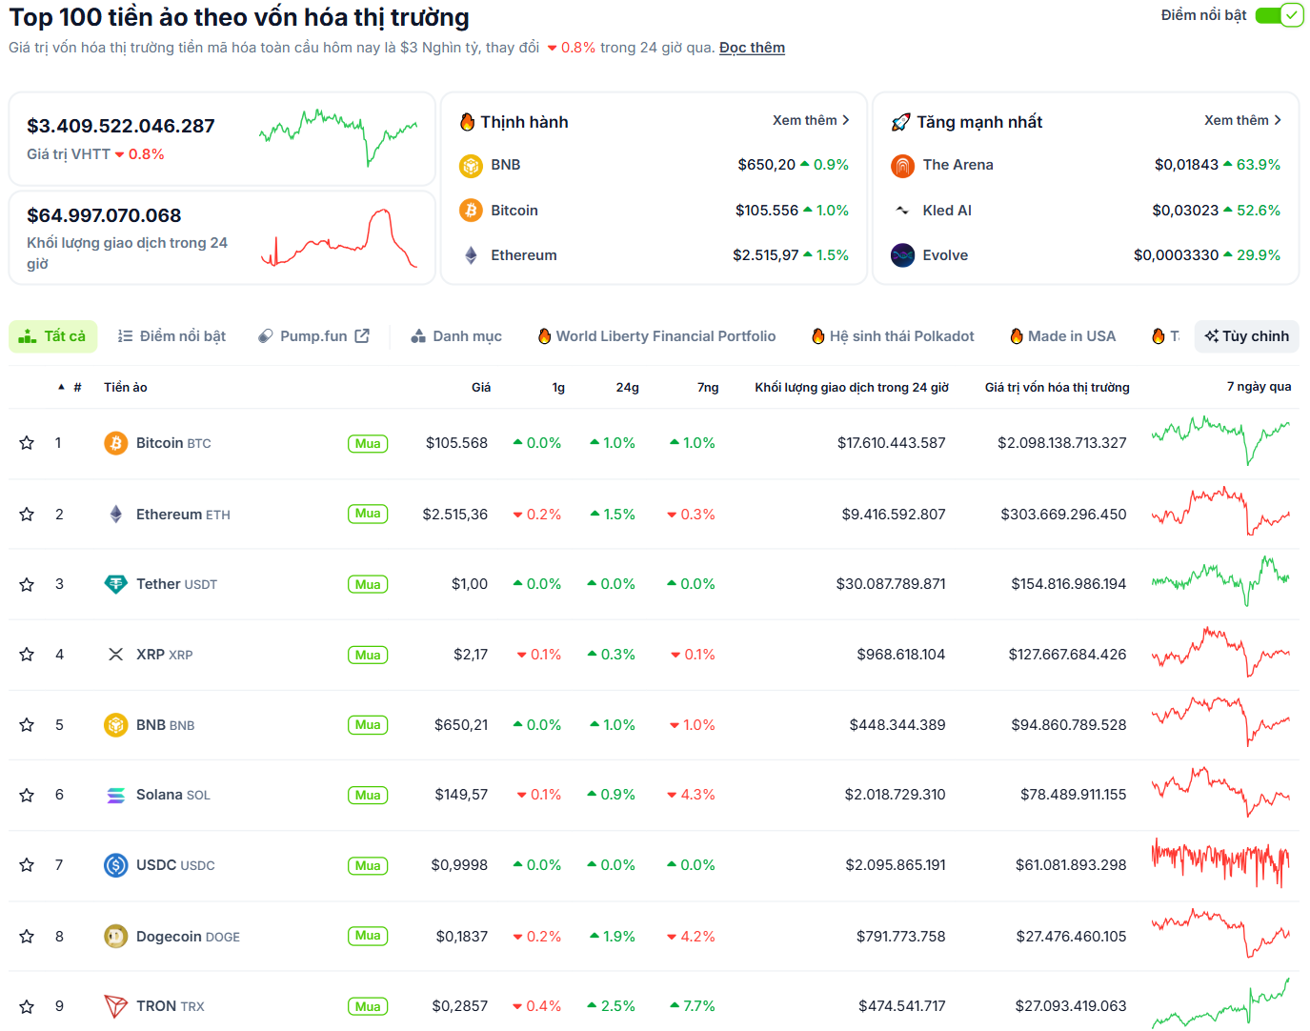Click the USDC logo icon

click(x=115, y=865)
